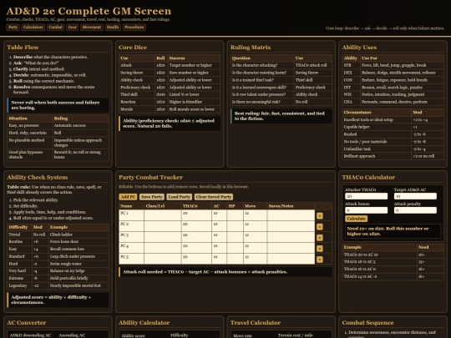Open the Health nav link
This screenshot has height=338, width=451.
(113, 28)
